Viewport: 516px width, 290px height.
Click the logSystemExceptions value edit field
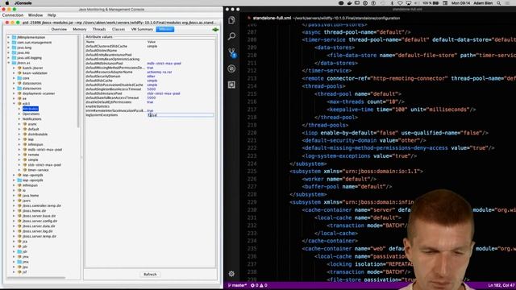(180, 115)
